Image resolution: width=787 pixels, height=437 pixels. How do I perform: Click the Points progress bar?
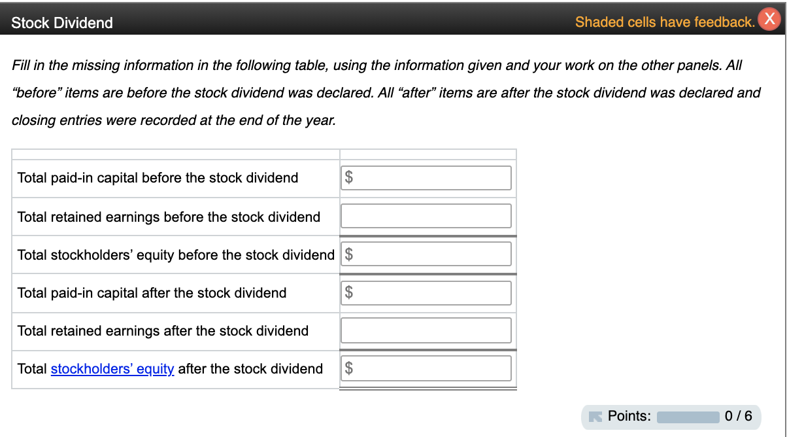coord(690,416)
